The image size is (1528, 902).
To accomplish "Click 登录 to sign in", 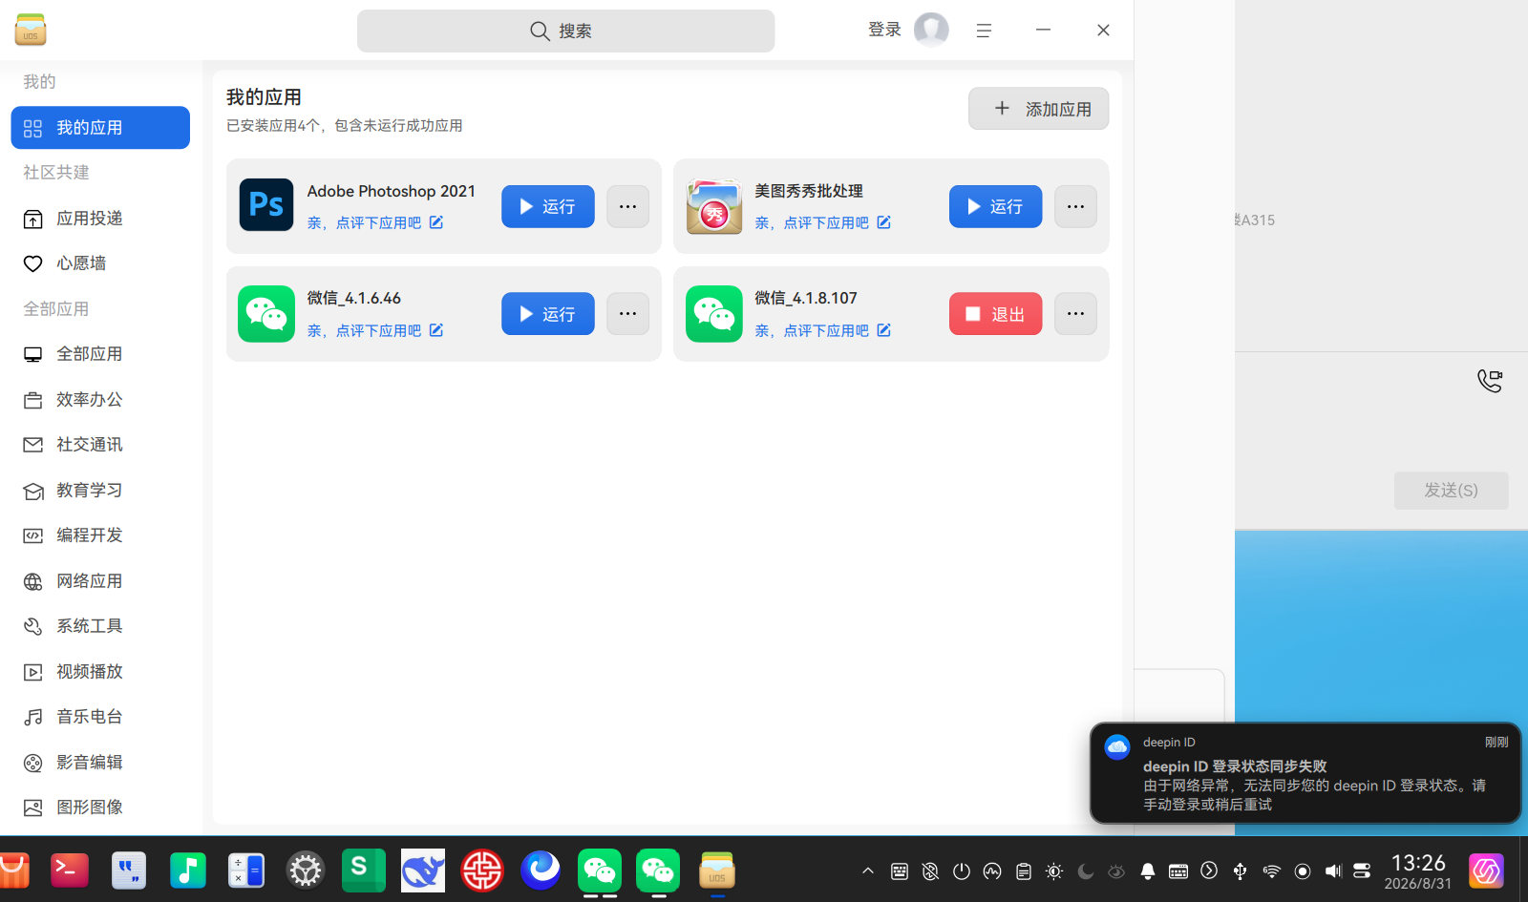I will coord(884,30).
